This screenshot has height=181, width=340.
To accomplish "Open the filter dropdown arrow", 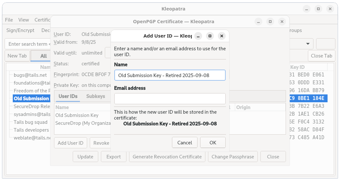I will [x=308, y=44].
